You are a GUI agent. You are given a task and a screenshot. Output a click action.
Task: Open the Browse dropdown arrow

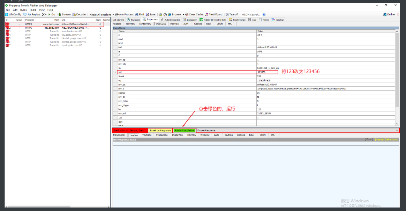[183, 15]
